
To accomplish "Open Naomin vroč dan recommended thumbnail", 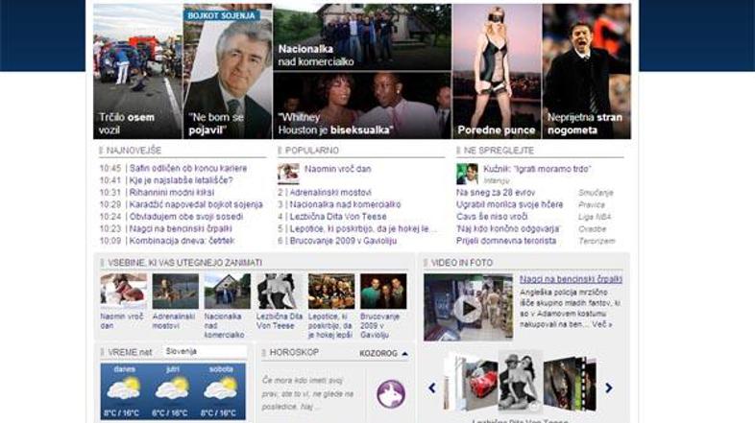I will tap(124, 292).
